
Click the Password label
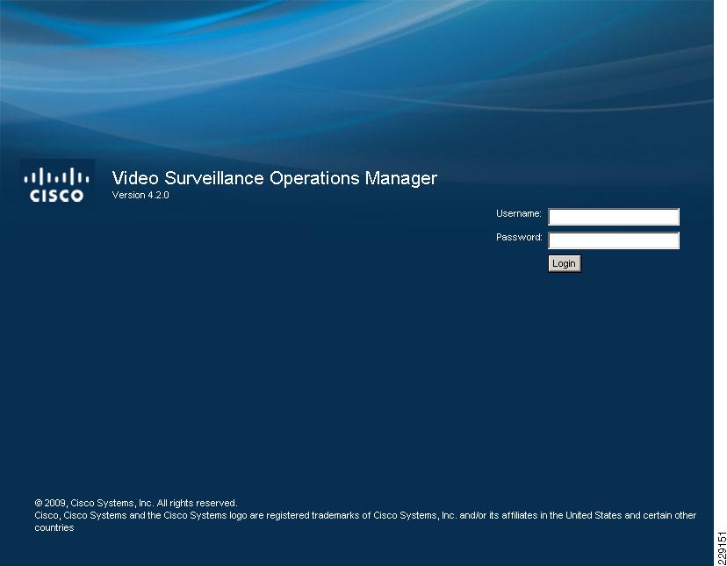(519, 237)
